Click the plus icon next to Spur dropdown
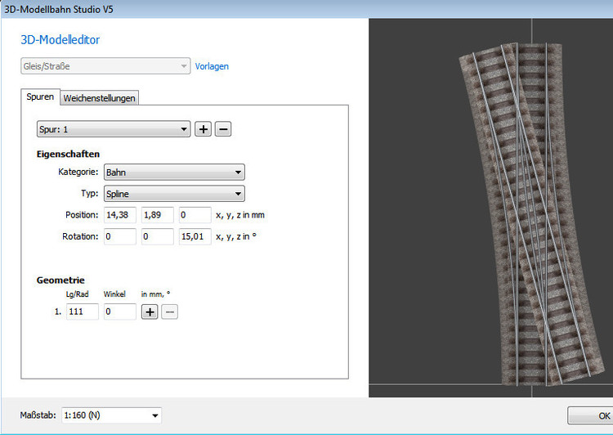This screenshot has width=613, height=435. click(x=203, y=129)
